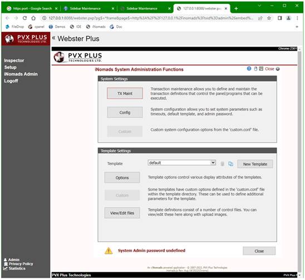Open the Privacy Policy link
The height and width of the screenshot is (280, 305).
[x=18, y=264]
